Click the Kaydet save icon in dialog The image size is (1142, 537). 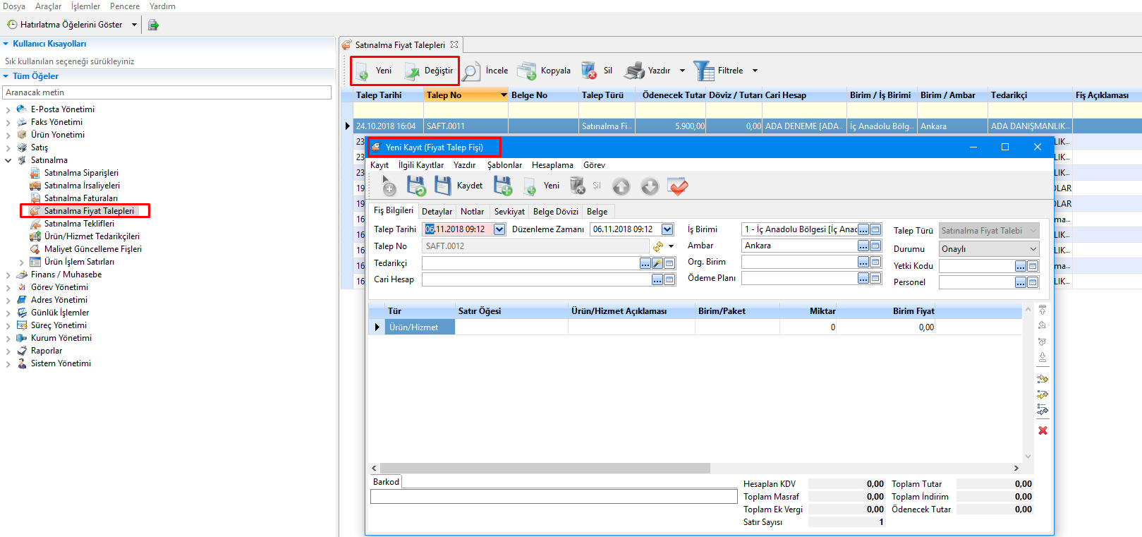pos(443,186)
